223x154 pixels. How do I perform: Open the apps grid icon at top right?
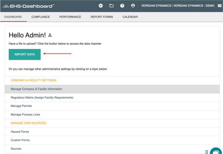coord(219,6)
